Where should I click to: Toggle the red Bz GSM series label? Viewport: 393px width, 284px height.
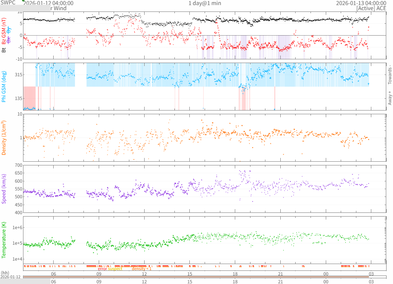(4, 32)
